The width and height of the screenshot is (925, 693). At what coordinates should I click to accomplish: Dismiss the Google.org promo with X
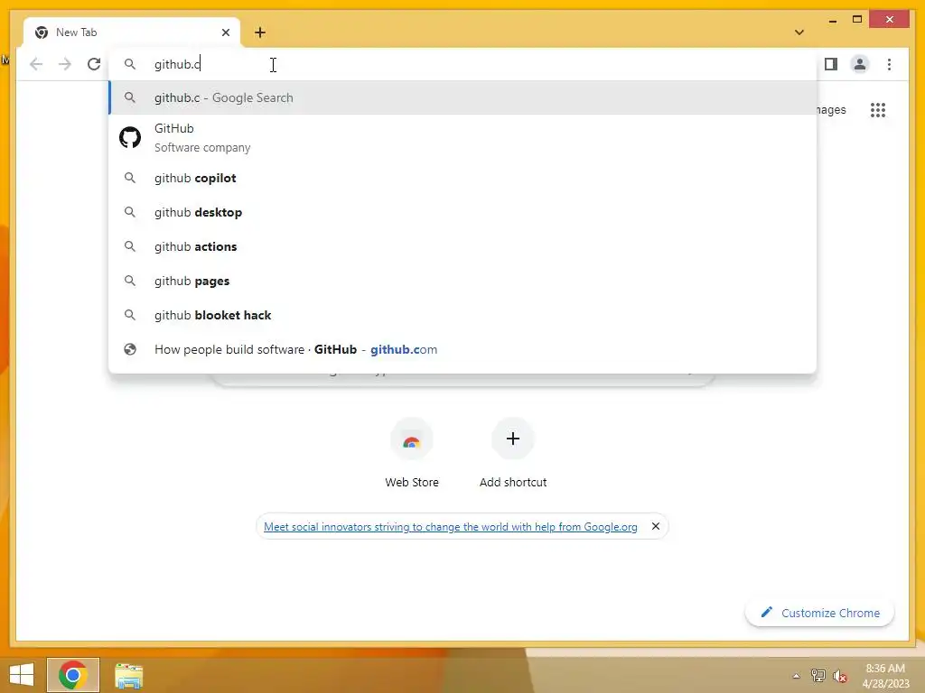pos(655,526)
